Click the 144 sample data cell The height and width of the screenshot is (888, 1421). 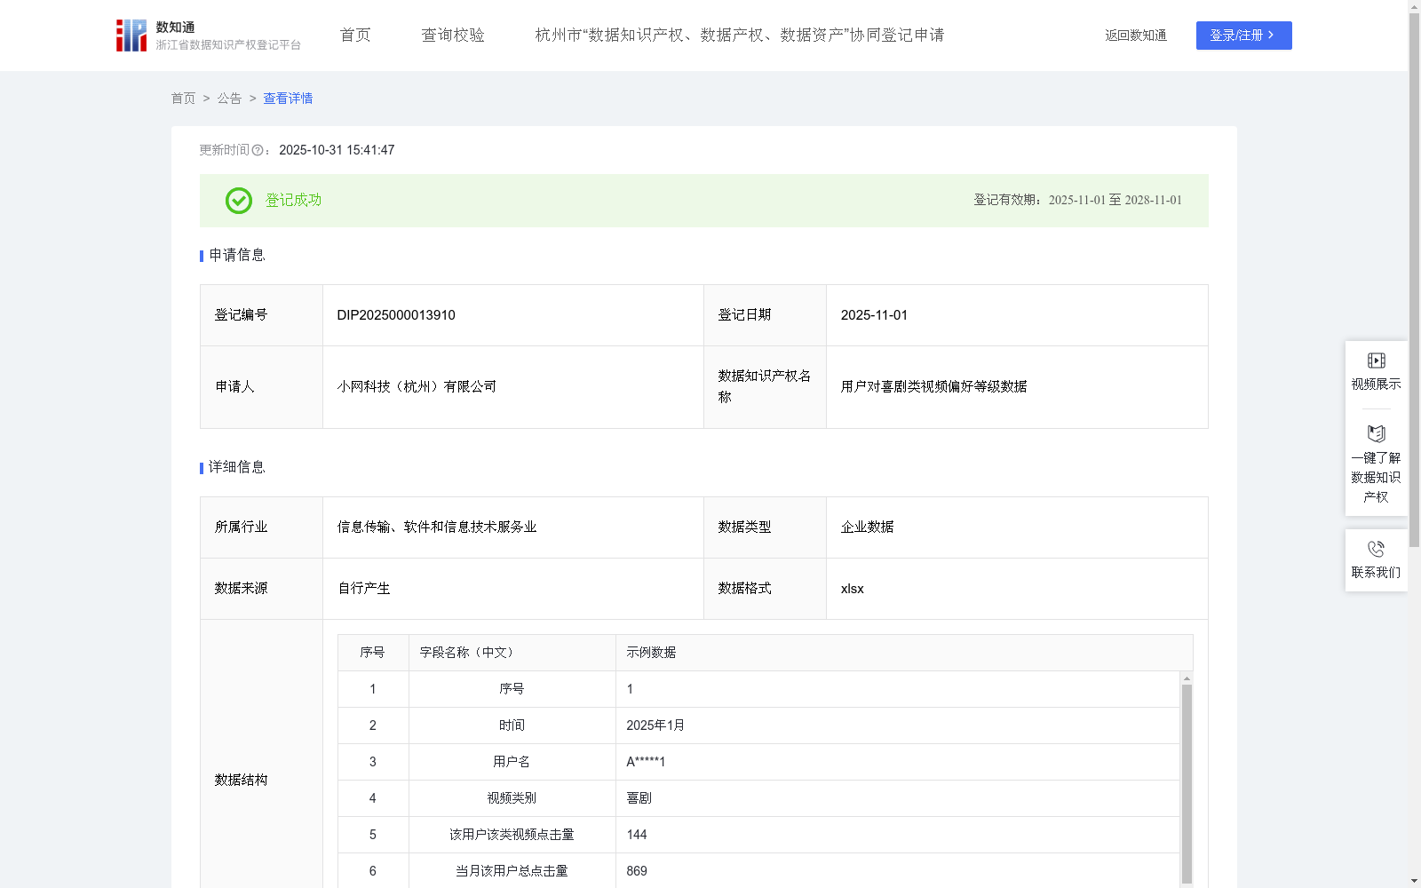(898, 835)
